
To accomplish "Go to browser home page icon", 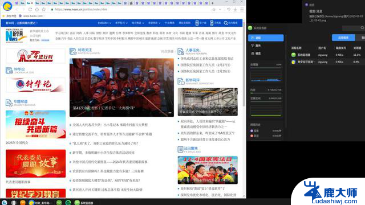I will point(36,10).
